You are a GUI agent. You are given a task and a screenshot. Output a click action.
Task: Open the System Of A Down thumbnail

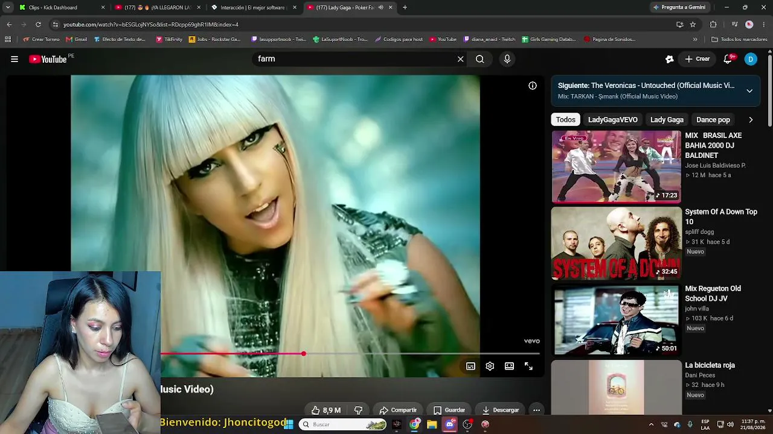(616, 244)
